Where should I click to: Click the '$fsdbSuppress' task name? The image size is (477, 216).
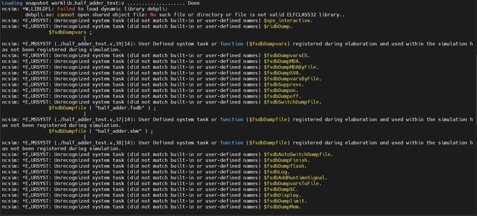282,85
